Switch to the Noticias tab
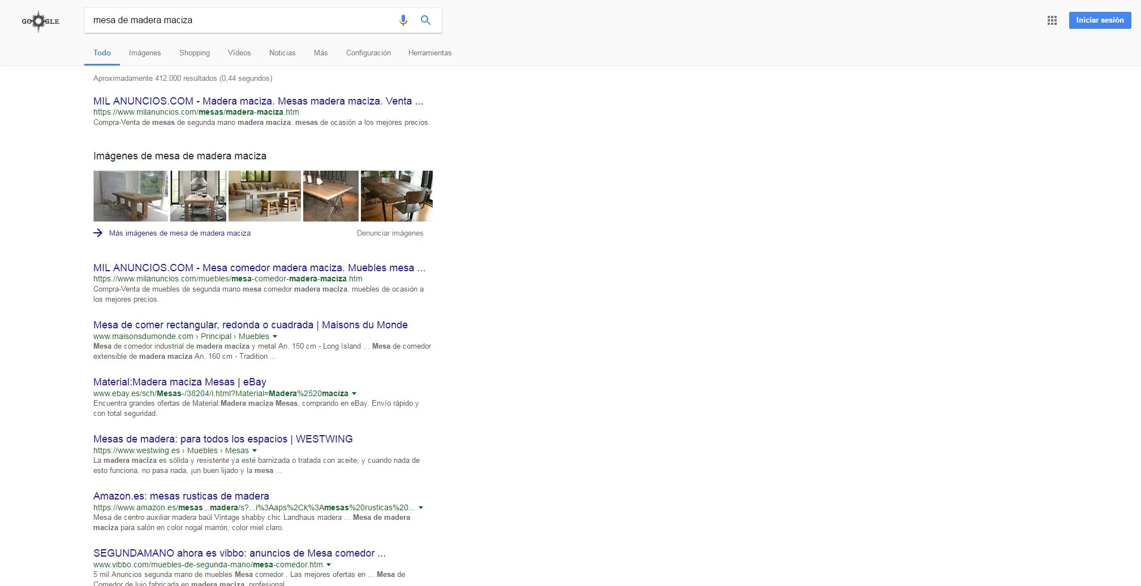Image resolution: width=1141 pixels, height=586 pixels. click(282, 53)
